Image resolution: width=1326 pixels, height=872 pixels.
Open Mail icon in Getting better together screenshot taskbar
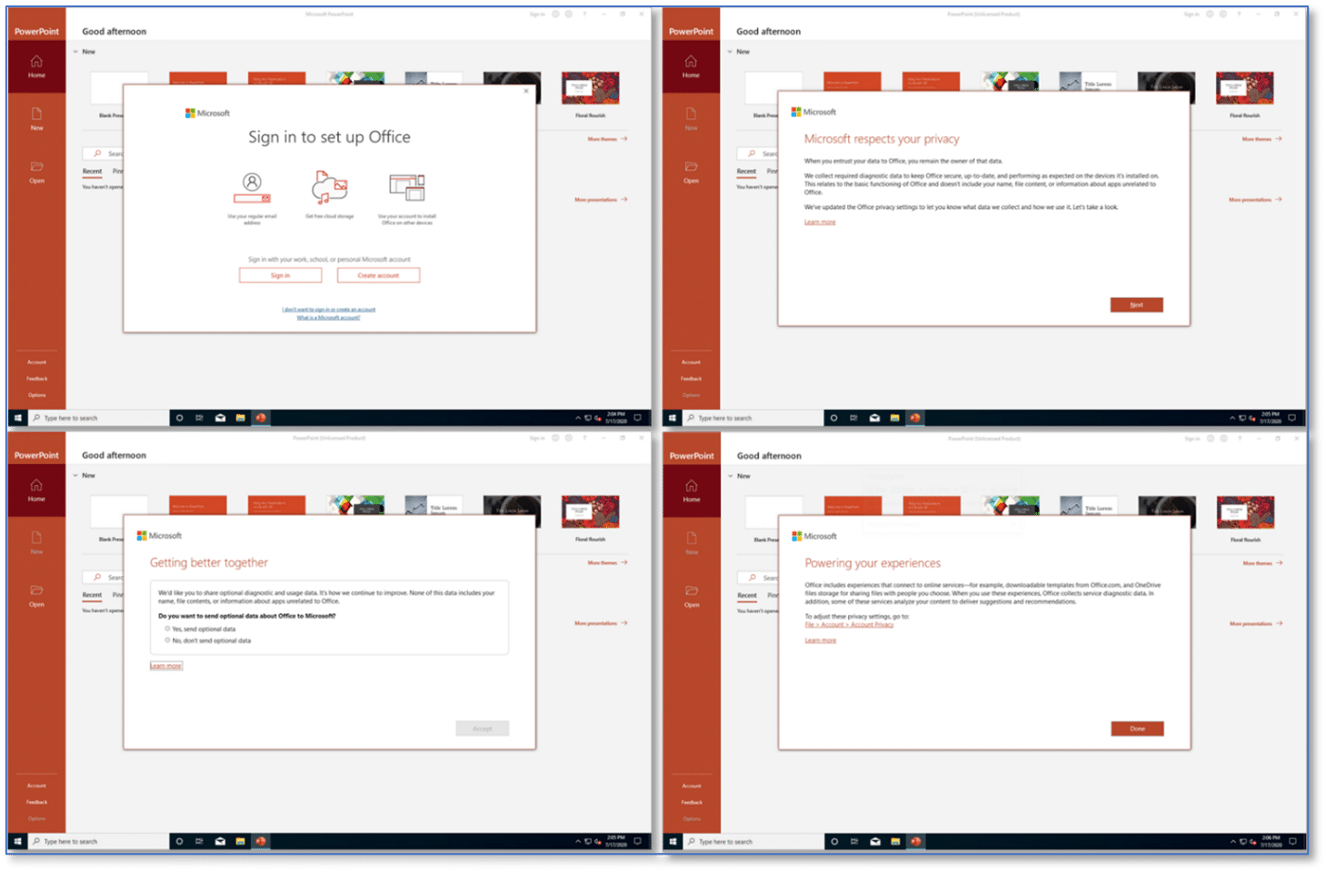[220, 841]
